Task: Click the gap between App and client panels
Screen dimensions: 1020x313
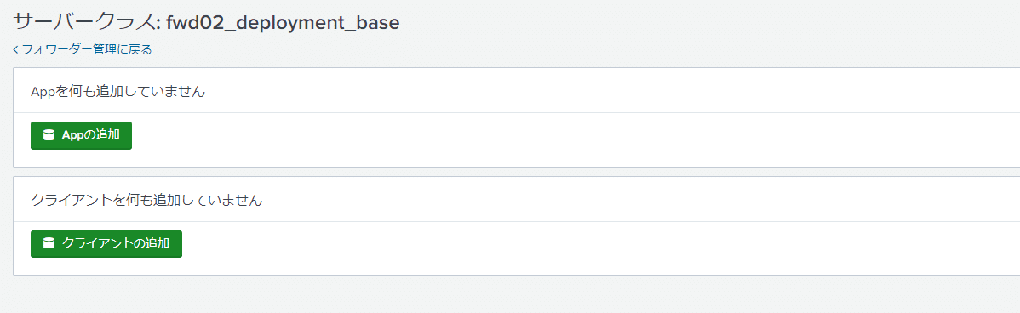Action: click(517, 172)
